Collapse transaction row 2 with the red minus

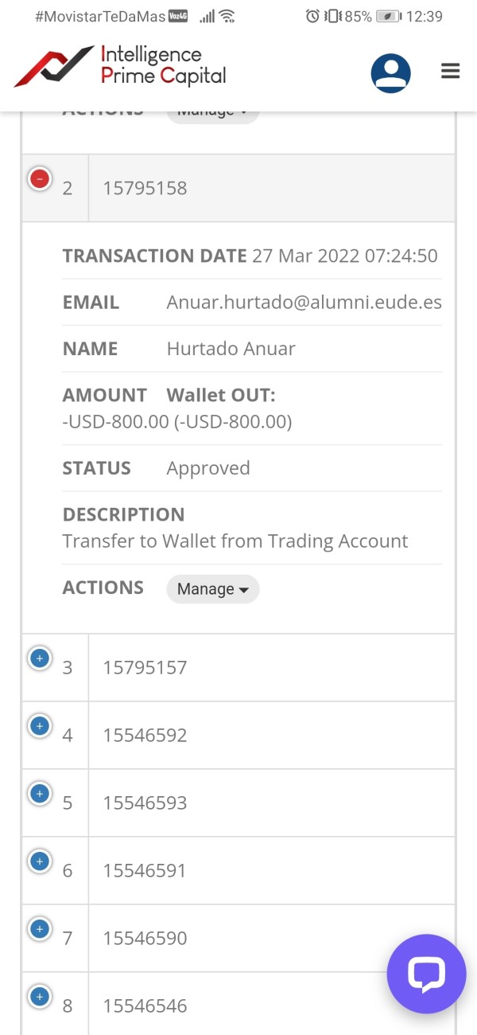40,178
